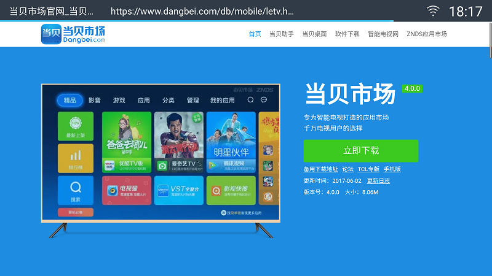Image resolution: width=492 pixels, height=276 pixels.
Task: Follow the TCL专版 link
Action: point(368,169)
